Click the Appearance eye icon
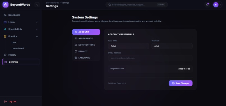Image resolution: width=226 pixels, height=106 pixels. pos(76,38)
